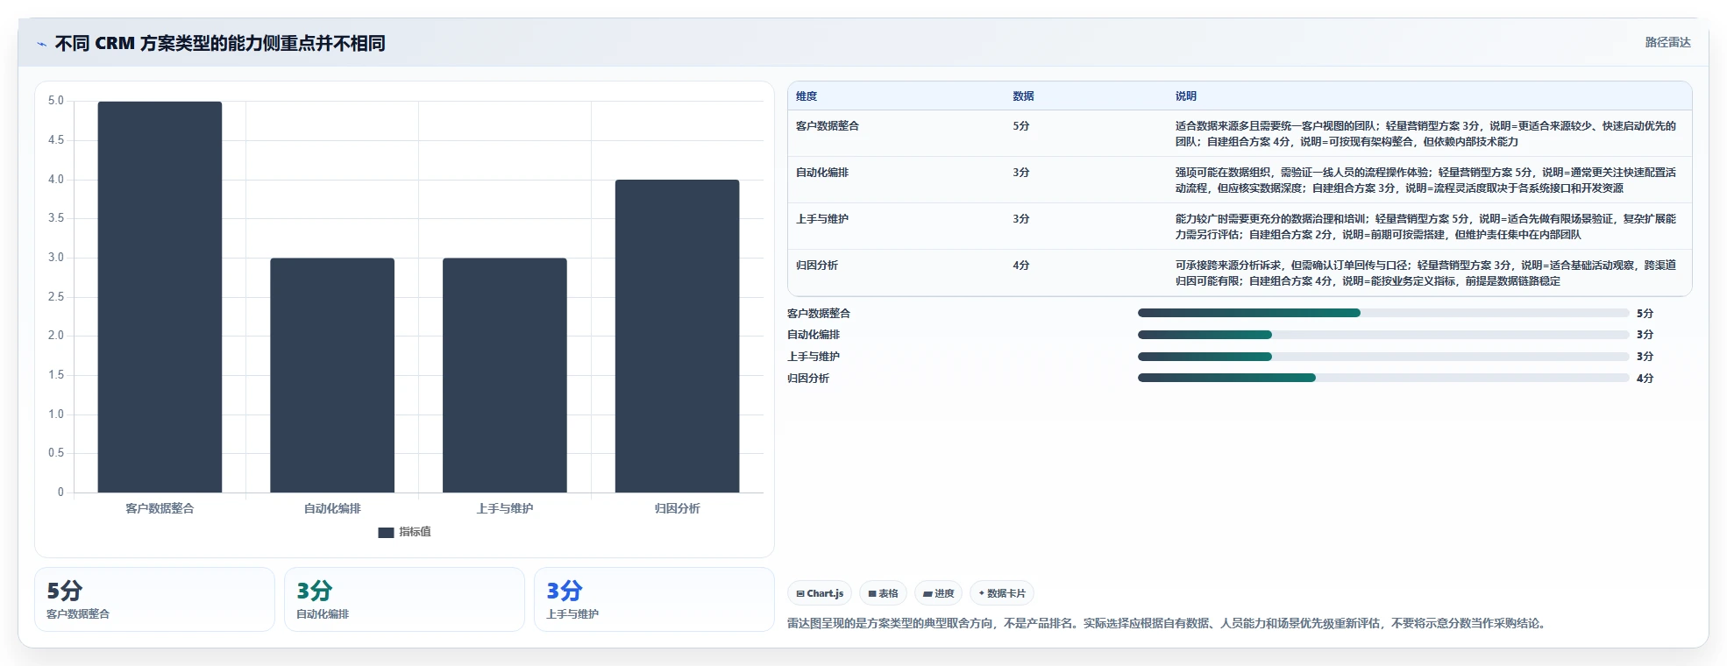Click the 归因分析 x-axis label
Viewport: 1727px width, 666px height.
pyautogui.click(x=677, y=508)
